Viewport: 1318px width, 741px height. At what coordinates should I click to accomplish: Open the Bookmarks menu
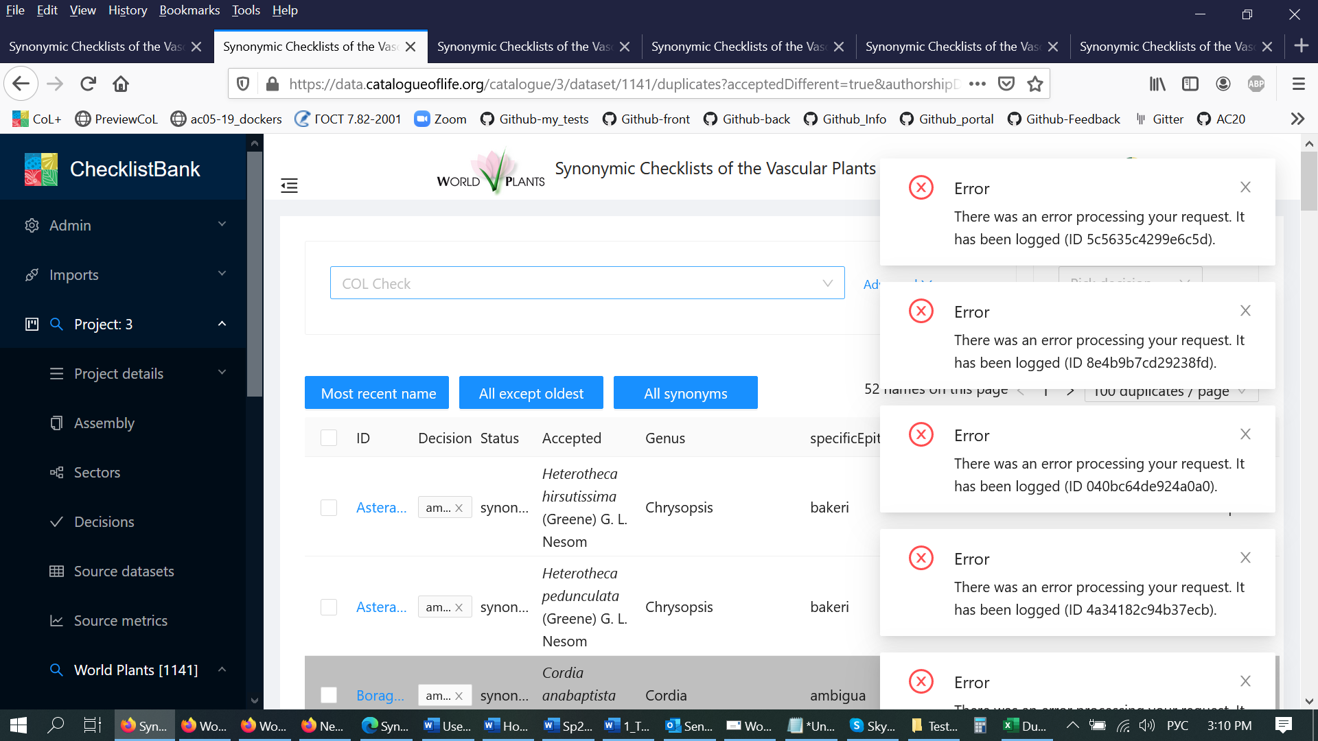189,10
